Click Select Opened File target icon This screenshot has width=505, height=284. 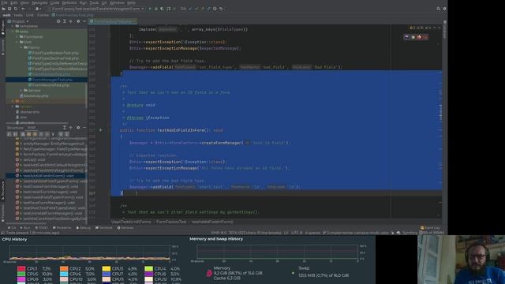pos(58,21)
